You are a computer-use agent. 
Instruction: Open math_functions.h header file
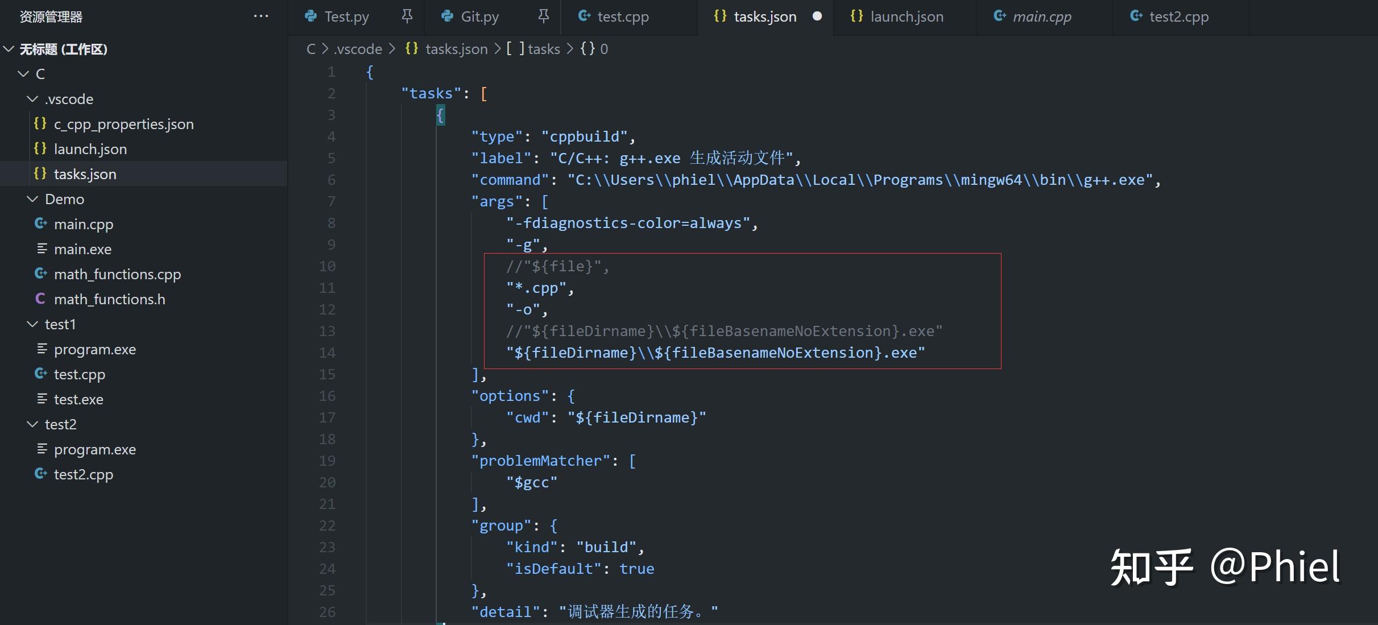pos(110,299)
